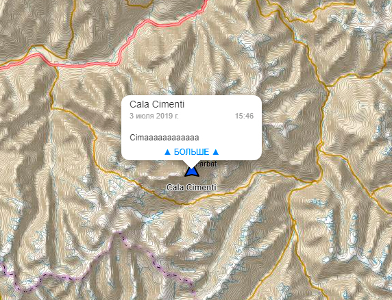The height and width of the screenshot is (300, 392).
Task: Expand the popup via БОЛЬШЕ link
Action: (x=192, y=152)
